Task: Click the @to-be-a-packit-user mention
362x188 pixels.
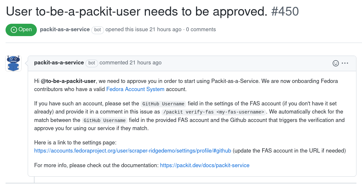Action: 68,81
